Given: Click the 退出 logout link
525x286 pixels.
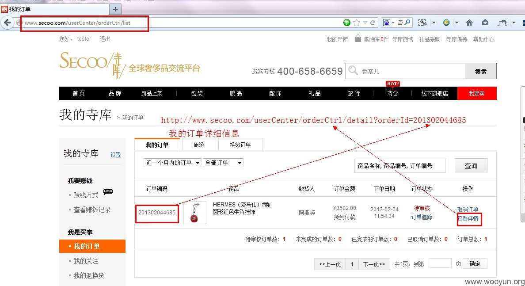Looking at the screenshot, I should click(105, 39).
